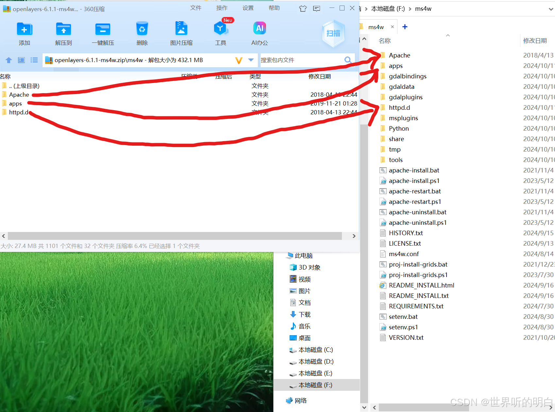Select VERSION.txt file

coord(406,338)
